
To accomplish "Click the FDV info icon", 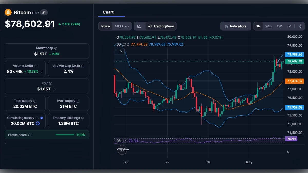I will click(x=51, y=83).
